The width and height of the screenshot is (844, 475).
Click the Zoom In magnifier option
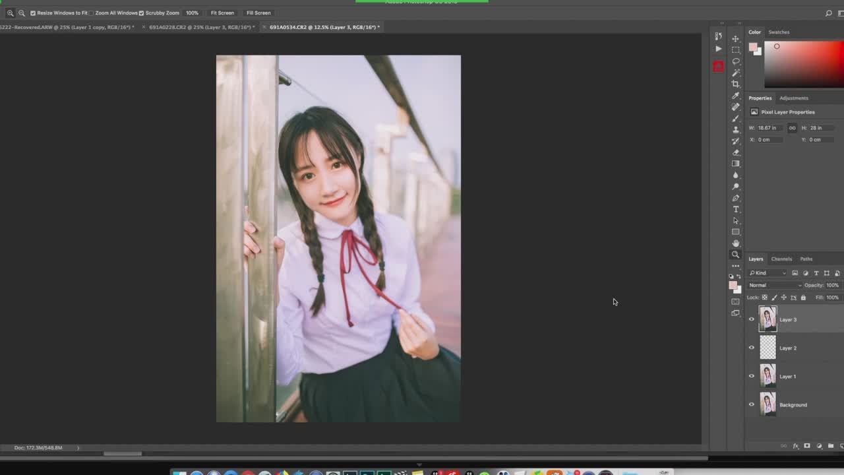(11, 13)
